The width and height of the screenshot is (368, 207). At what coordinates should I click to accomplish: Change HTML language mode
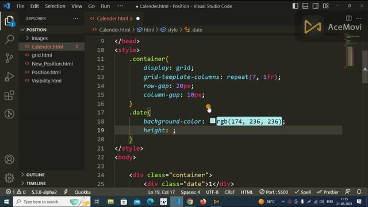247,192
